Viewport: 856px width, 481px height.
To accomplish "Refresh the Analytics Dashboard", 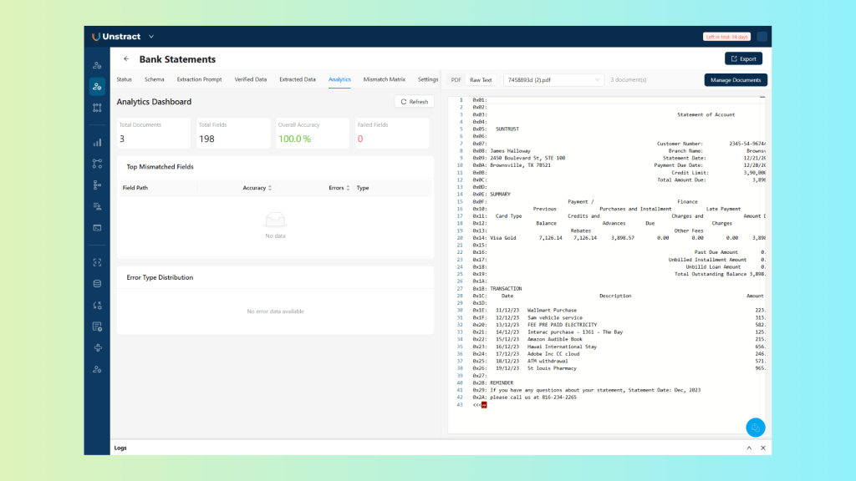I will [x=414, y=102].
